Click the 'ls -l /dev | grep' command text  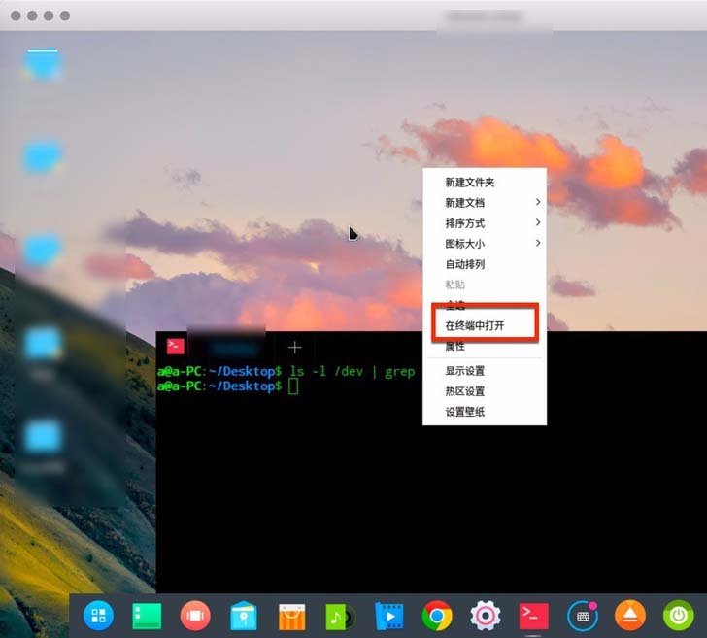pyautogui.click(x=353, y=371)
